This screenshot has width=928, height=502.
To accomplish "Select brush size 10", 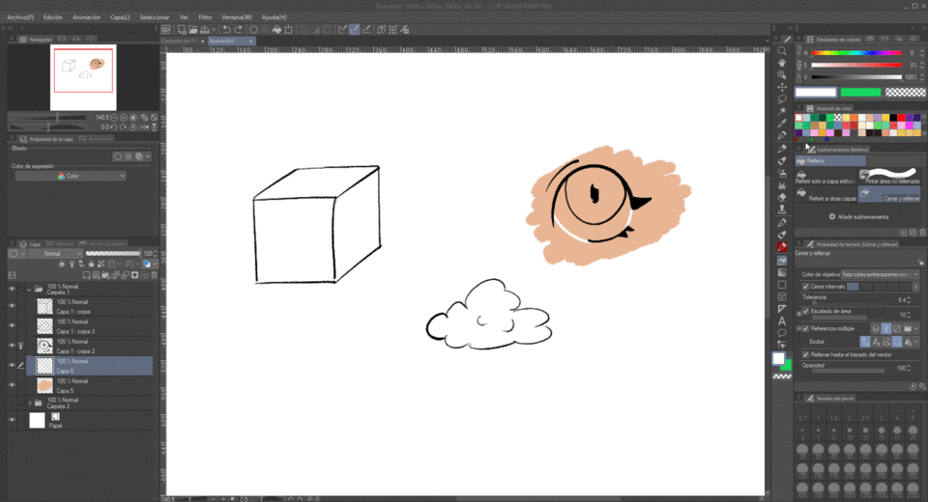I will (850, 433).
